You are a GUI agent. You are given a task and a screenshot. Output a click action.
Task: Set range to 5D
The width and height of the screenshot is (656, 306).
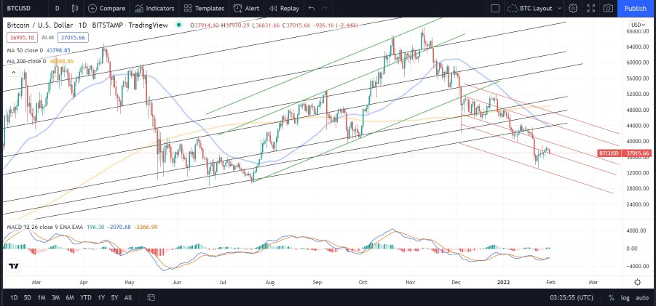[27, 298]
